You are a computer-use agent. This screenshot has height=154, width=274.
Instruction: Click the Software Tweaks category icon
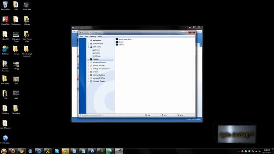(x=91, y=81)
